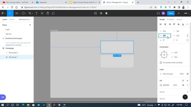This screenshot has width=191, height=107.
Task: Click the Edit object icon
Action: coord(95,13)
